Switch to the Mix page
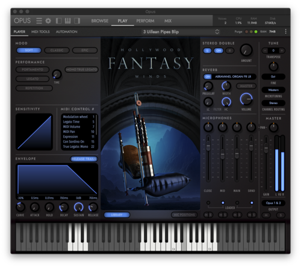This screenshot has width=301, height=267. pos(168,21)
